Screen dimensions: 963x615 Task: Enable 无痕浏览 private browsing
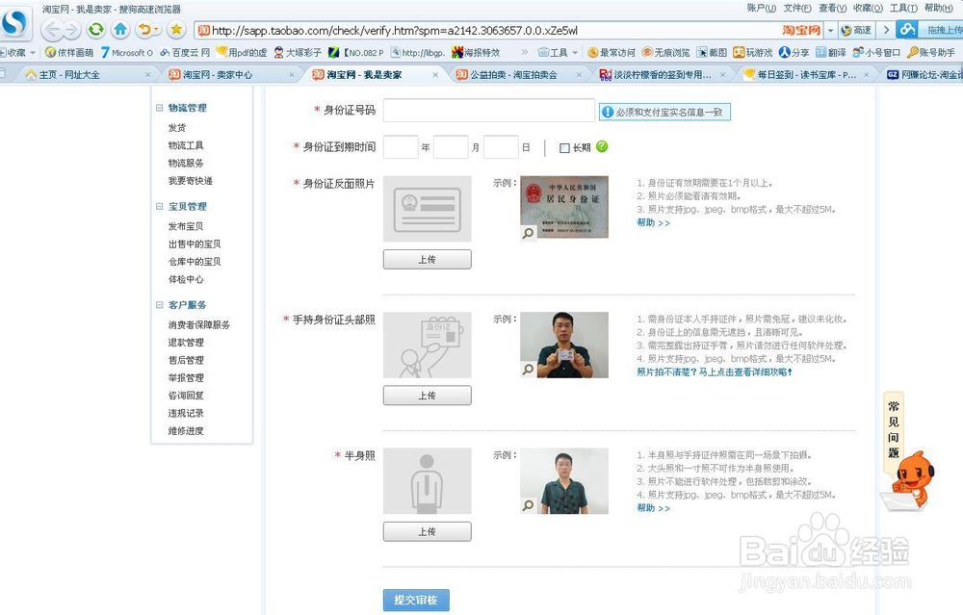pos(665,53)
